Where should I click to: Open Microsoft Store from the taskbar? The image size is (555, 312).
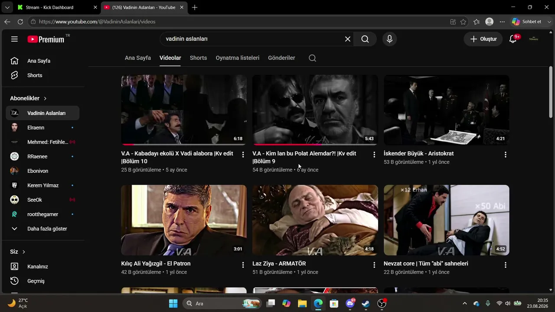[x=334, y=303]
